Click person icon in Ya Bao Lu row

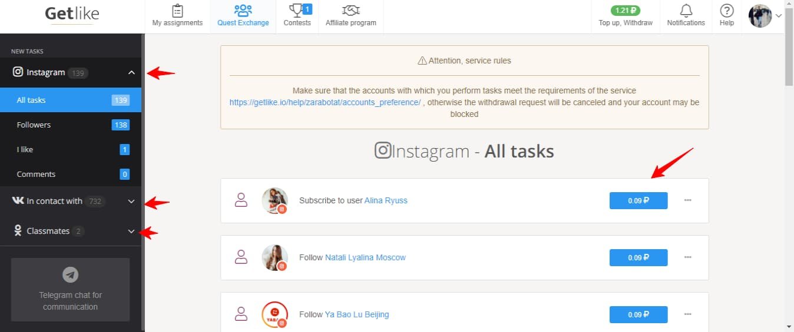(241, 314)
